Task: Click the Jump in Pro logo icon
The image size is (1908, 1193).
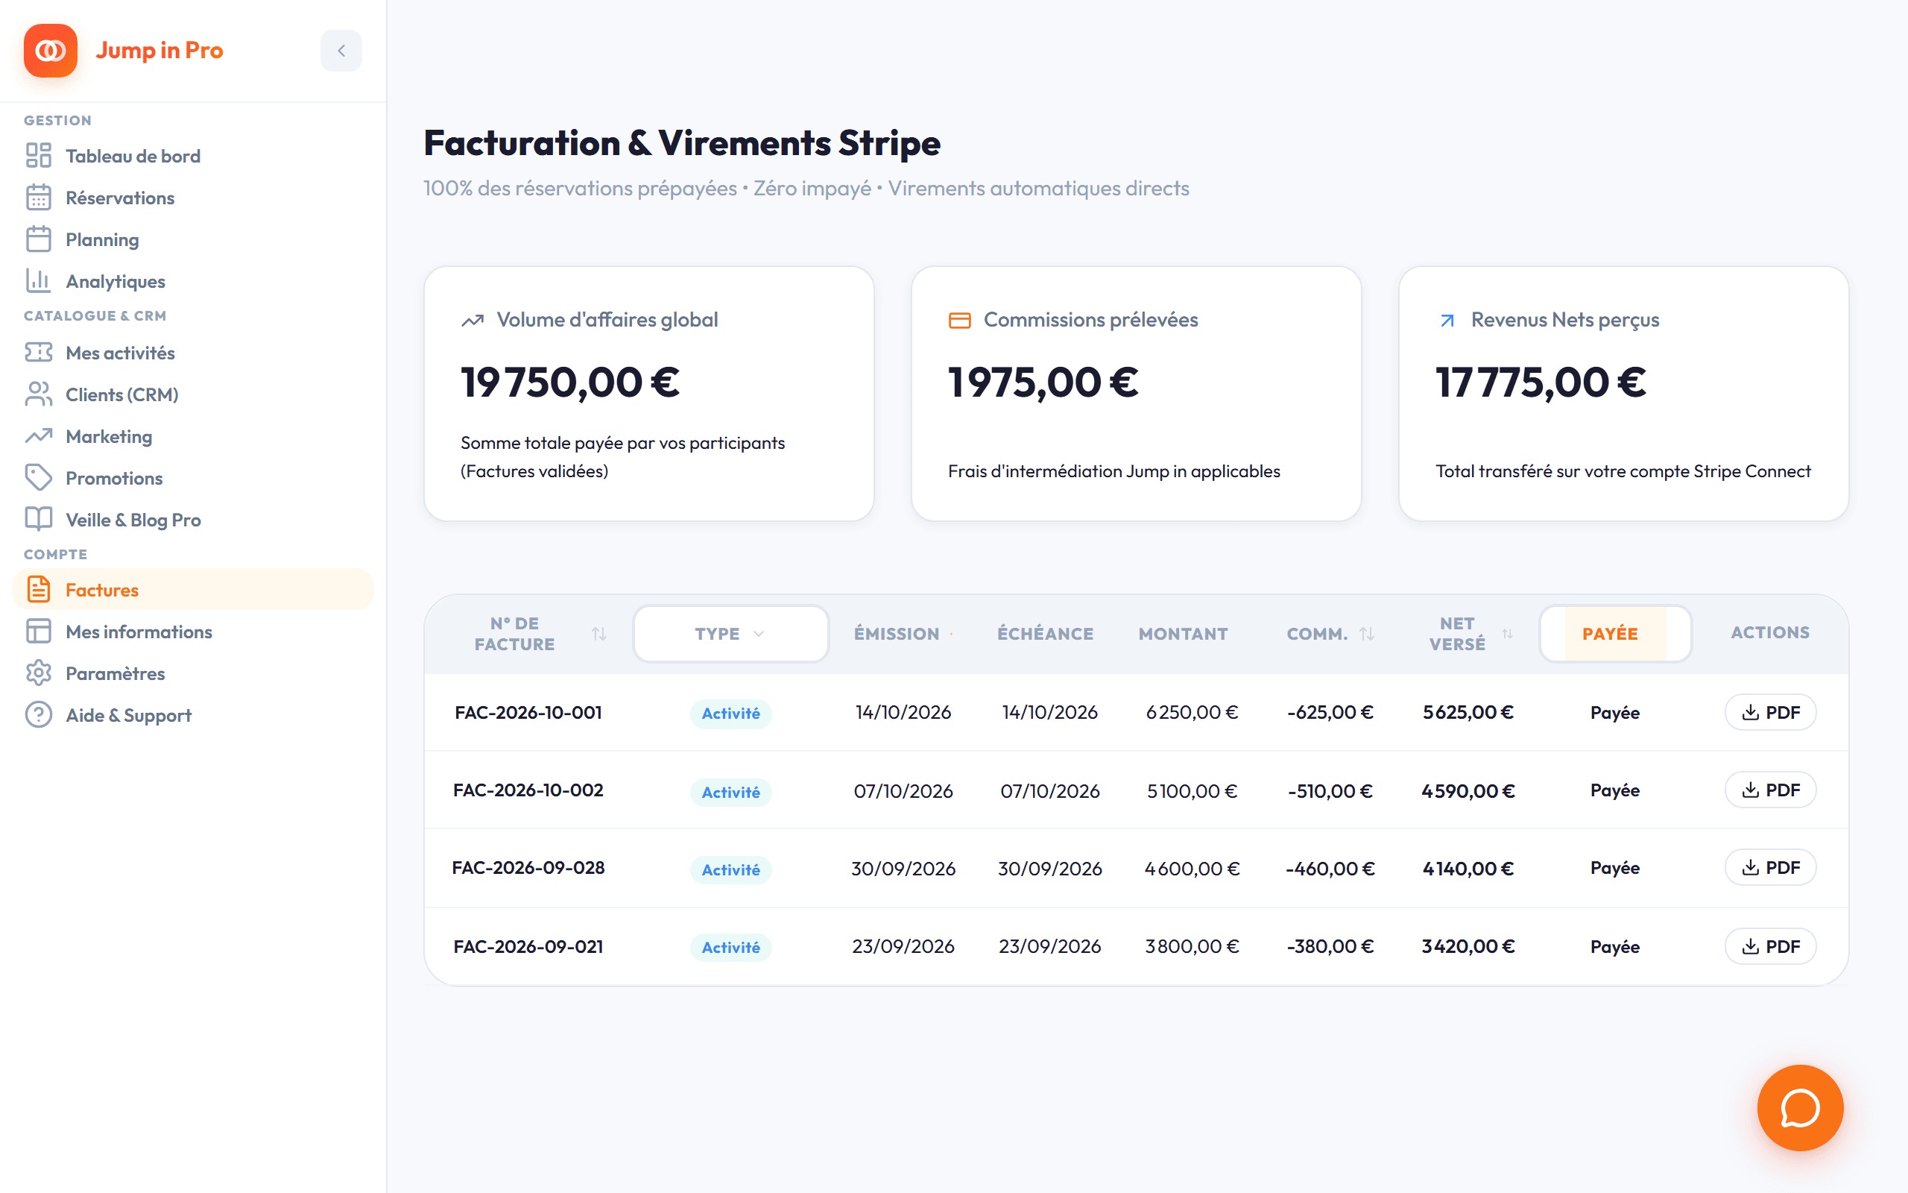Action: click(x=51, y=51)
